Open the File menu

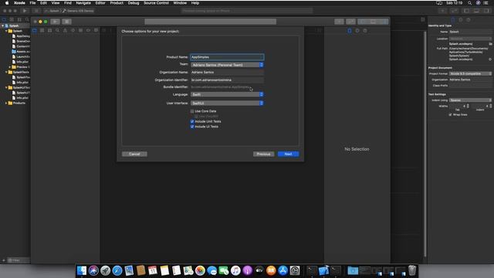(x=32, y=3)
